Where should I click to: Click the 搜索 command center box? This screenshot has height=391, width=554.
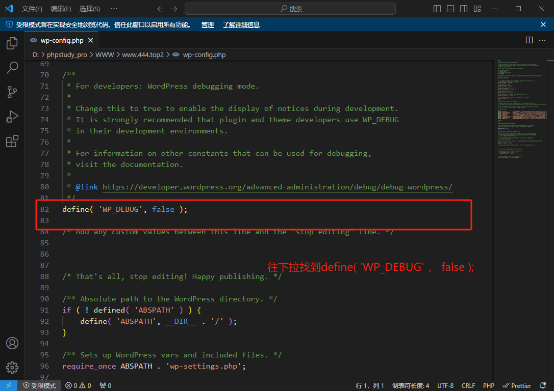pyautogui.click(x=290, y=9)
